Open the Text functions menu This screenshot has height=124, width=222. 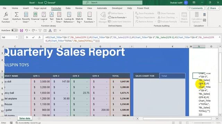pyautogui.click(x=52, y=17)
